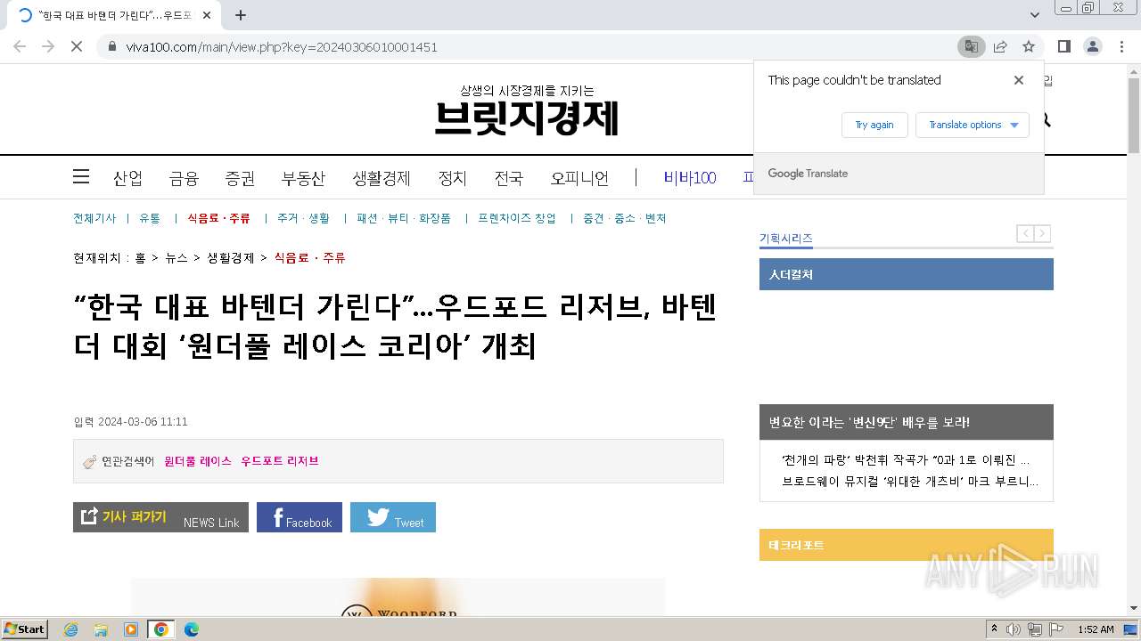1141x641 pixels.
Task: Open the Chrome profile icon
Action: click(x=1092, y=46)
